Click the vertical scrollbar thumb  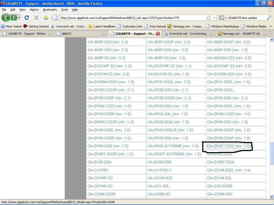272,153
